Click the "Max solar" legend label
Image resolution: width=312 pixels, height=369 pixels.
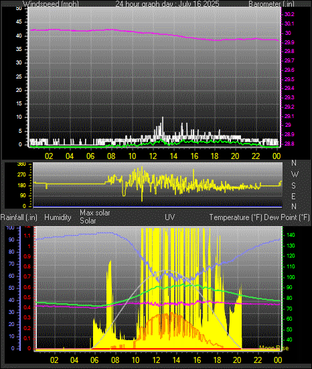[x=95, y=213]
